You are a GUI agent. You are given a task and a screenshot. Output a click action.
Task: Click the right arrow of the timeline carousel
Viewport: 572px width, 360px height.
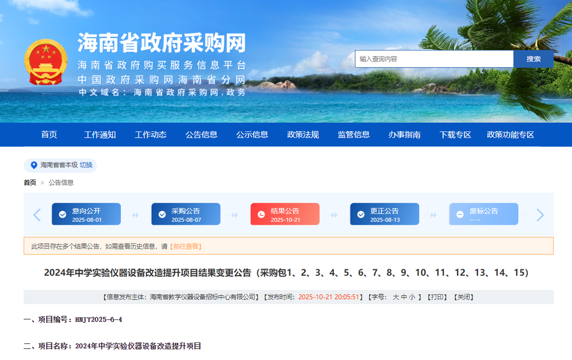540,215
